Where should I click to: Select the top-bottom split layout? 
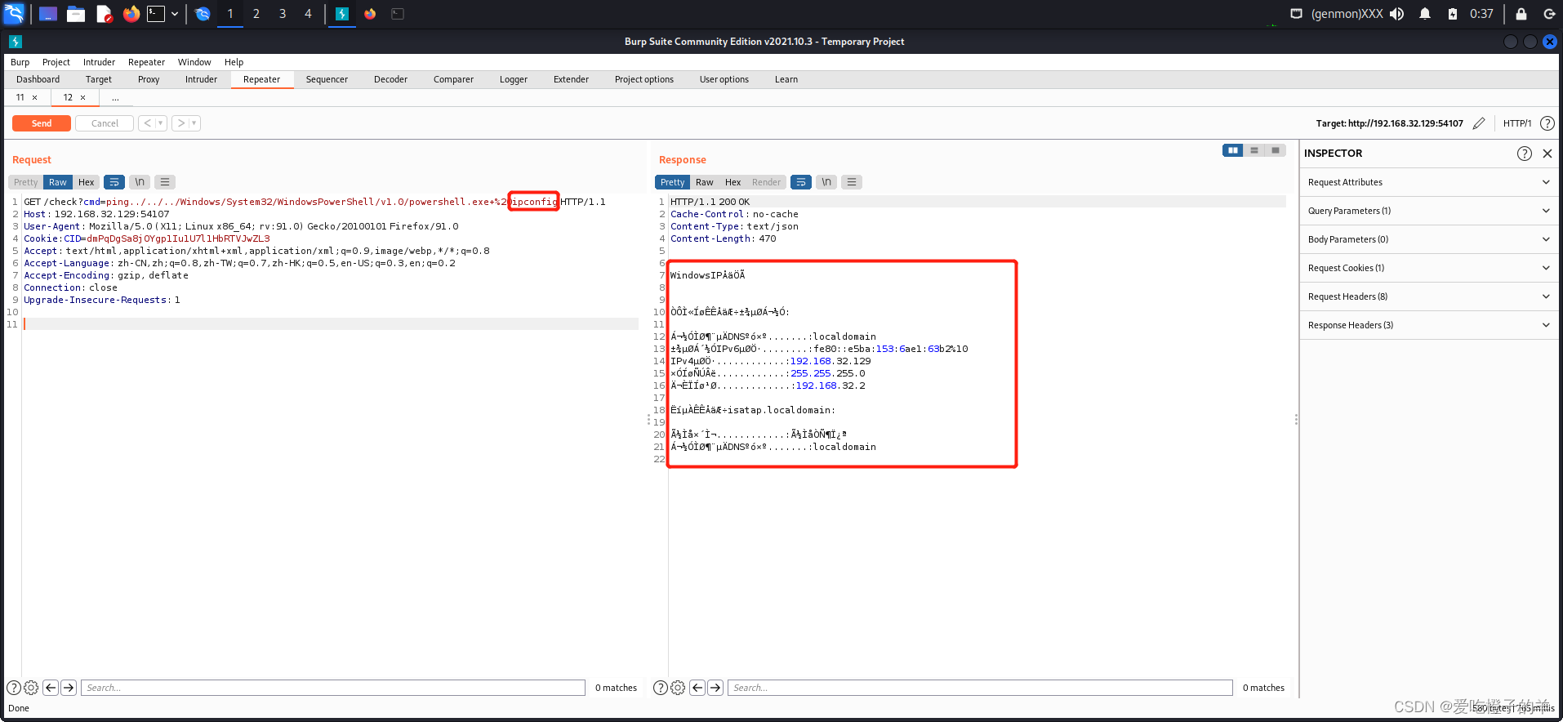point(1254,150)
